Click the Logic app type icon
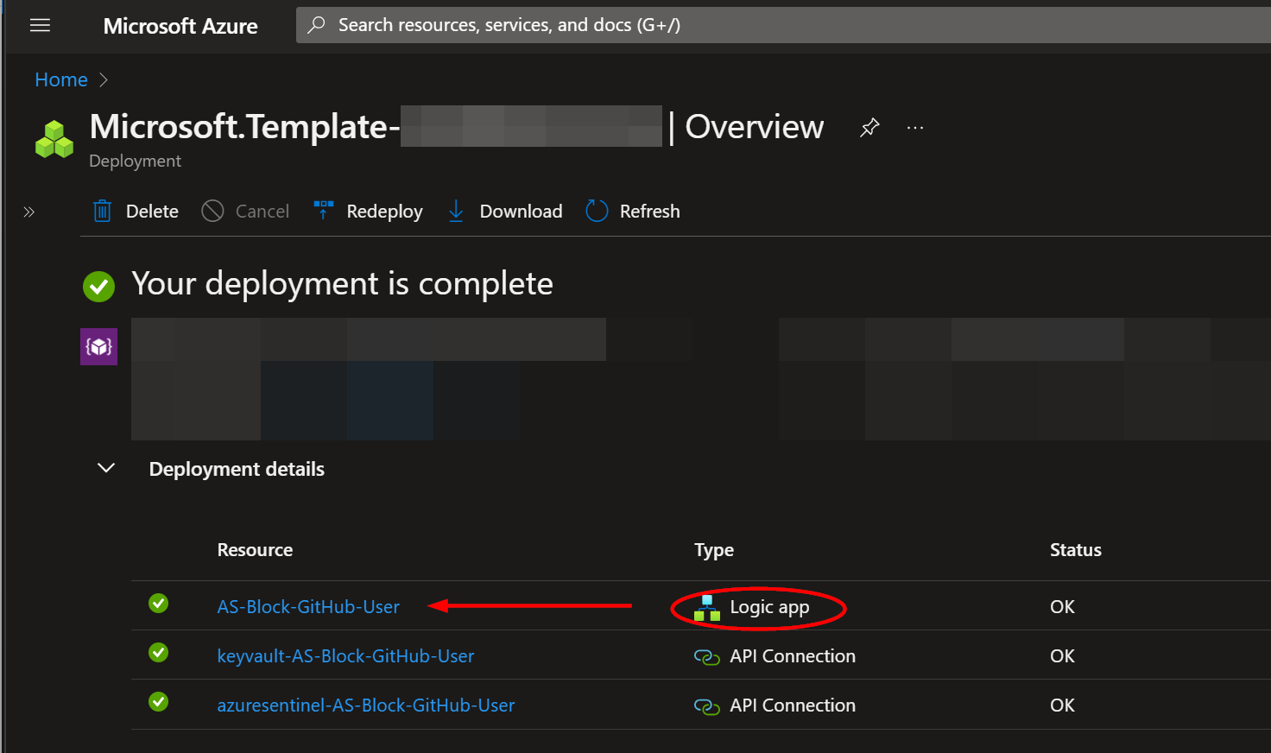1271x753 pixels. tap(707, 608)
